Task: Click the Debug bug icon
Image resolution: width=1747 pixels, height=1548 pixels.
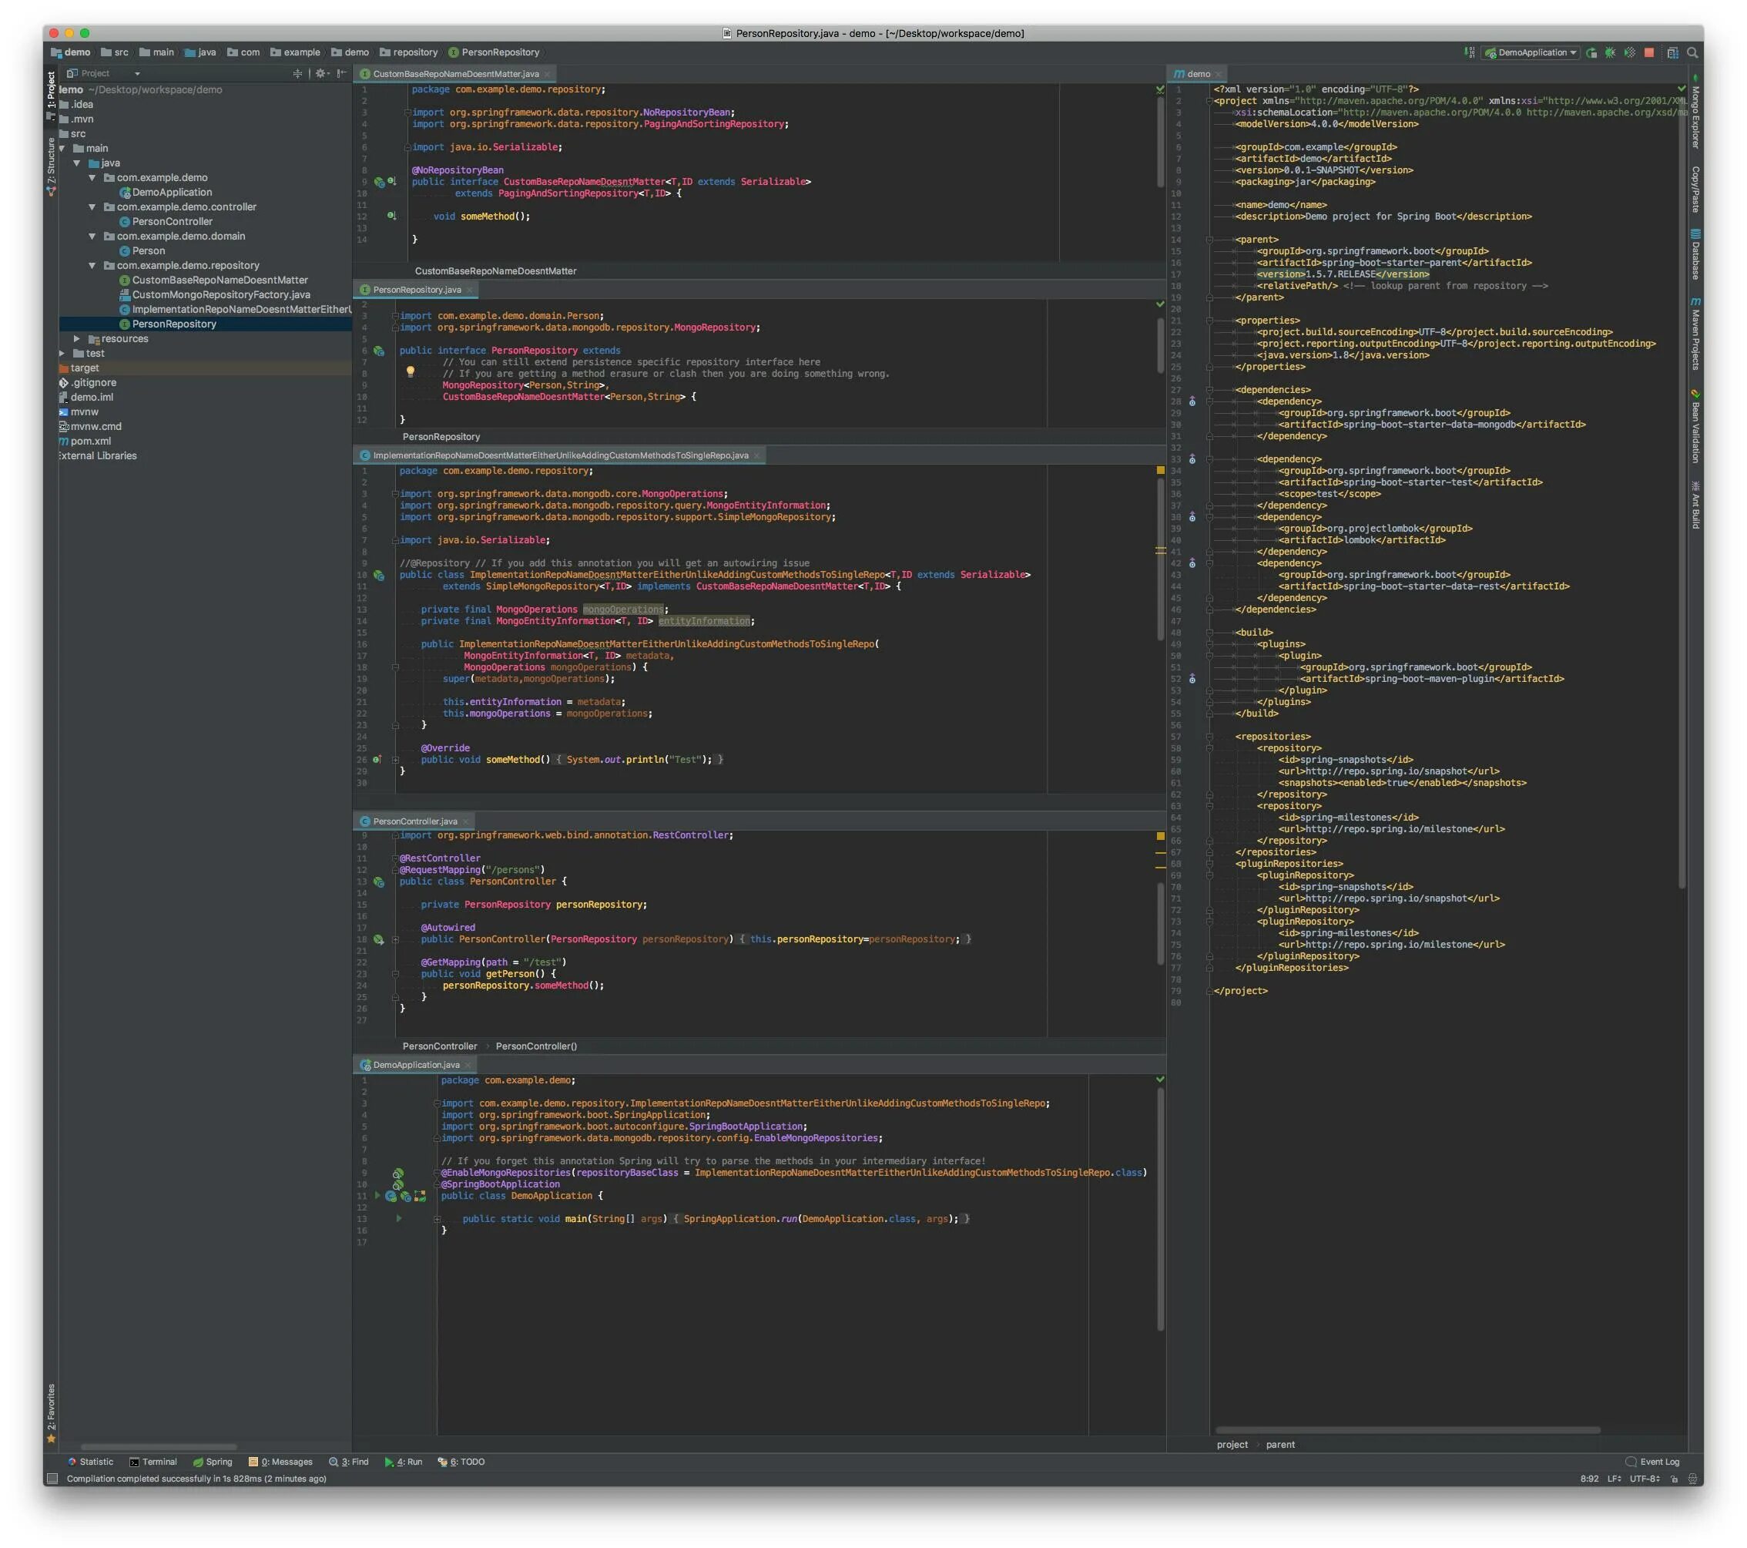Action: coord(1610,53)
